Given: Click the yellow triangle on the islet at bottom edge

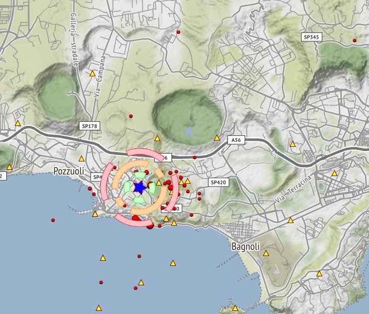Looking at the screenshot, I should click(235, 308).
